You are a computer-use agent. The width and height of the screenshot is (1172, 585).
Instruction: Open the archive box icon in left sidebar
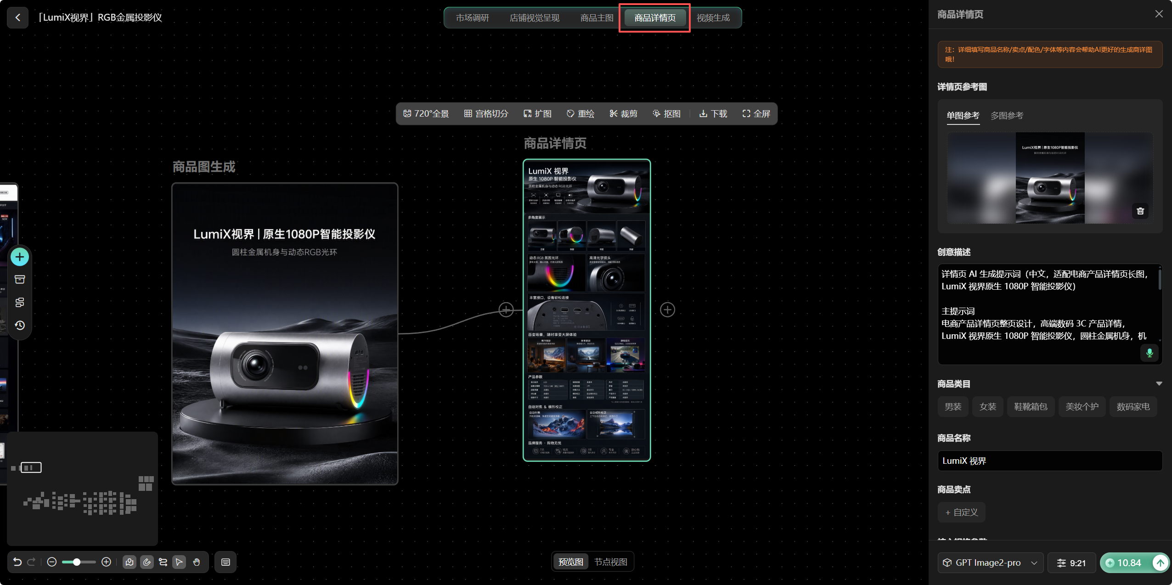20,280
